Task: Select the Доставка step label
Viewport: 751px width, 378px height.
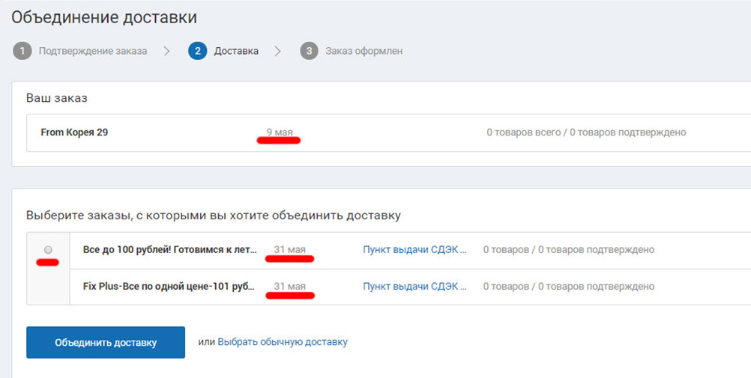Action: tap(236, 52)
